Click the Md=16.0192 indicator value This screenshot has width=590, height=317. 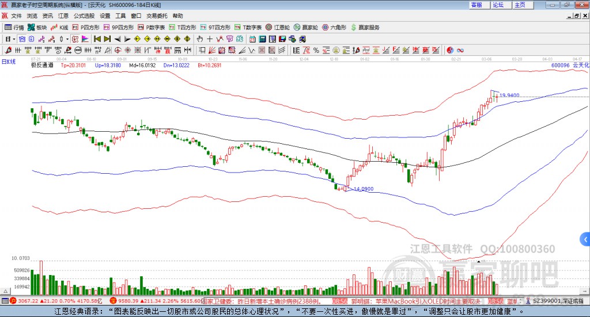pos(142,65)
